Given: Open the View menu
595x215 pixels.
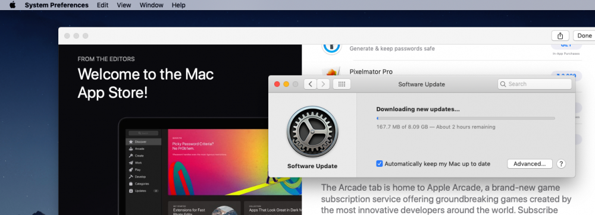Looking at the screenshot, I should 124,5.
